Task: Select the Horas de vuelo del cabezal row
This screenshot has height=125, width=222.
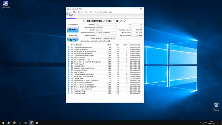Action: click(83, 89)
